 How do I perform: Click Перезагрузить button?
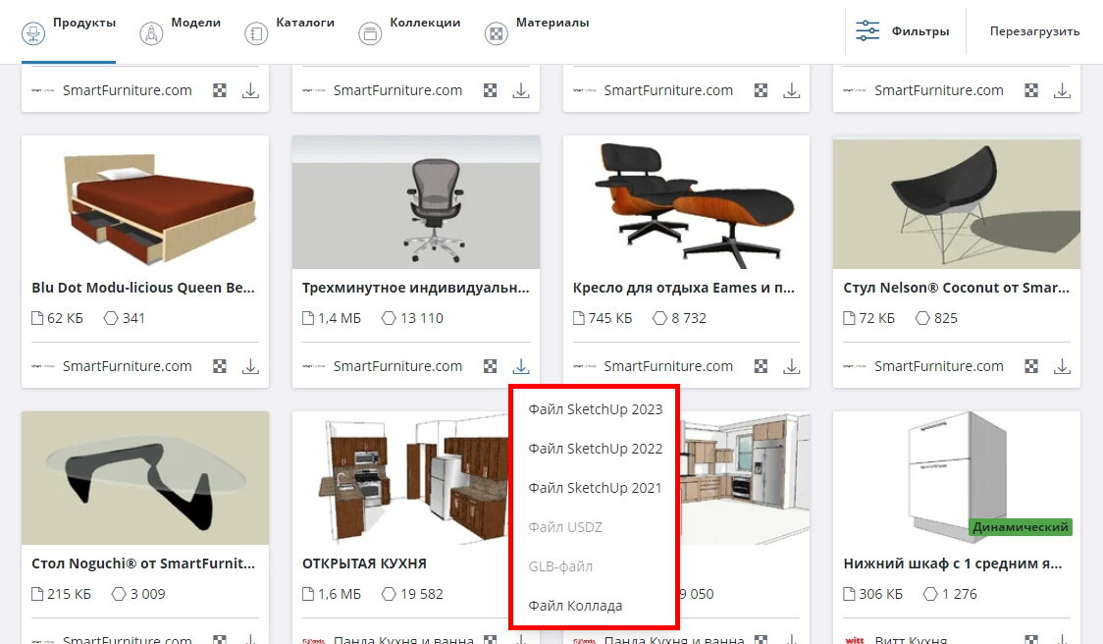(x=1034, y=31)
